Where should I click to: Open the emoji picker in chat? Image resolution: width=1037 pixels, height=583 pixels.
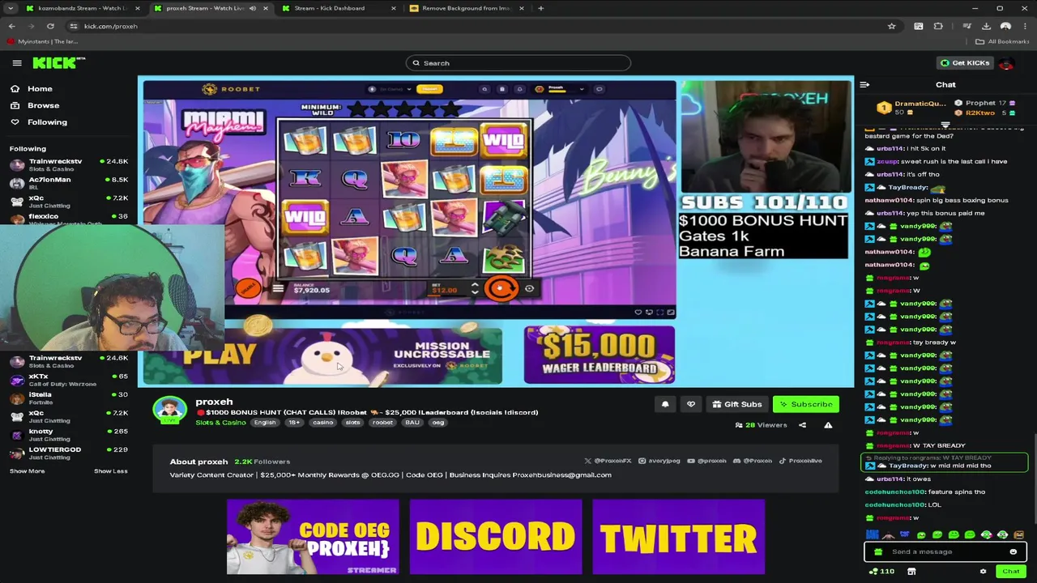[1013, 551]
